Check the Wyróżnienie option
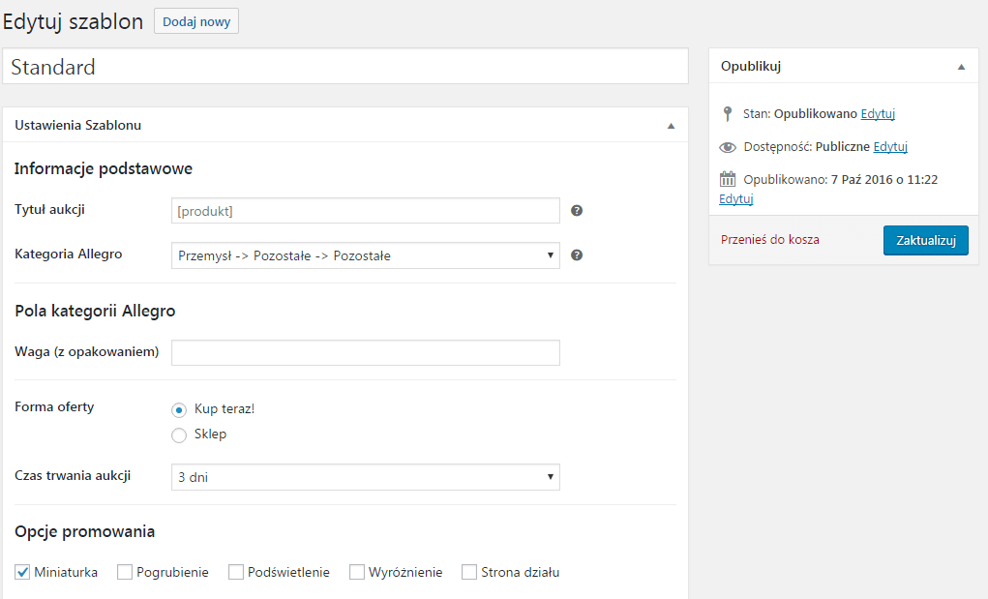 coord(357,572)
